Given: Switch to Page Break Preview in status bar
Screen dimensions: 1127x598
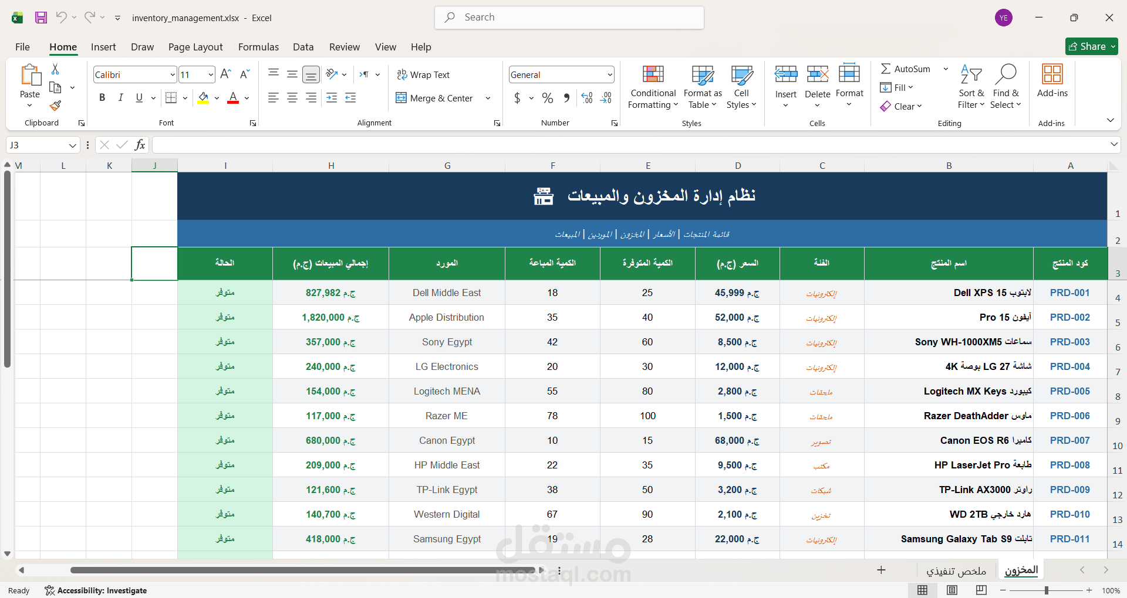Looking at the screenshot, I should [981, 590].
